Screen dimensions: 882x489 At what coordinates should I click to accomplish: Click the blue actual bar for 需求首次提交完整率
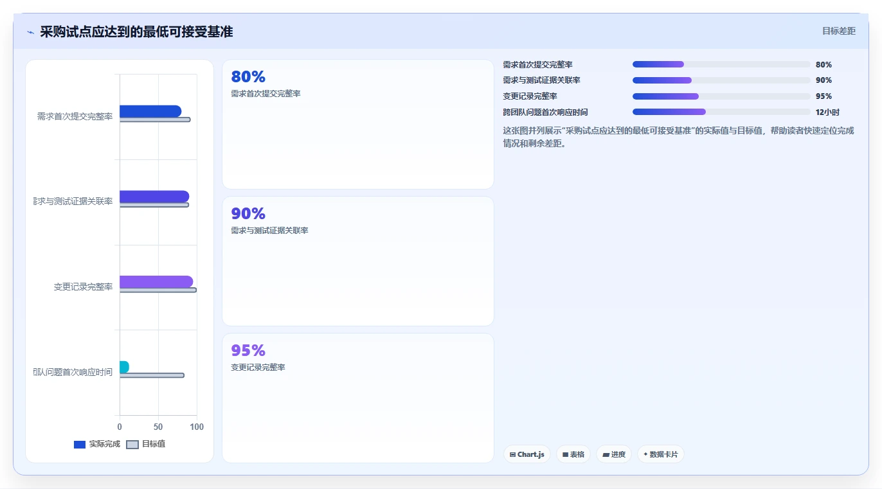[x=150, y=111]
